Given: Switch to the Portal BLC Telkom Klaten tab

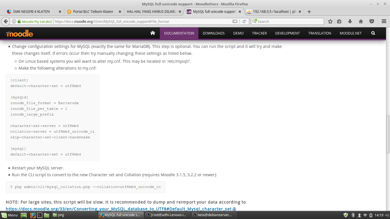Looking at the screenshot, I should pyautogui.click(x=93, y=12).
